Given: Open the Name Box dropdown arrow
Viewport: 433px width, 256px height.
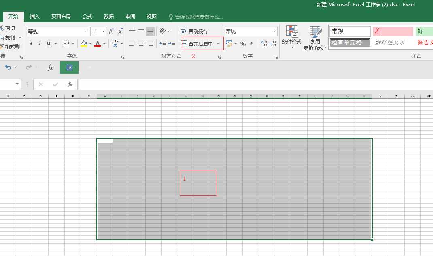Looking at the screenshot, I should (17, 84).
